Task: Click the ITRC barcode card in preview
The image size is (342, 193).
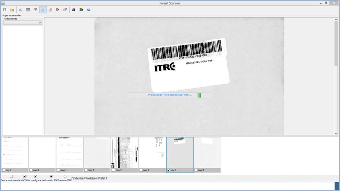Action: [x=188, y=65]
